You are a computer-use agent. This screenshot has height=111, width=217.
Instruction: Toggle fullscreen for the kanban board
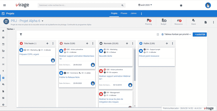158,35
